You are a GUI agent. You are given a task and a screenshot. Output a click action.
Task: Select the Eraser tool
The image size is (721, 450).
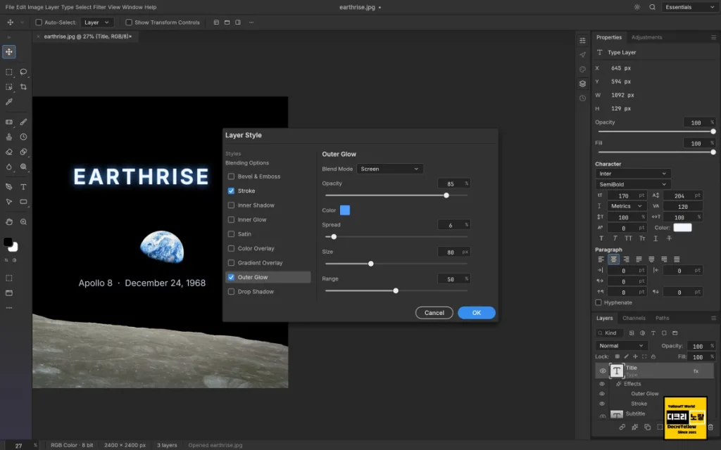point(8,152)
